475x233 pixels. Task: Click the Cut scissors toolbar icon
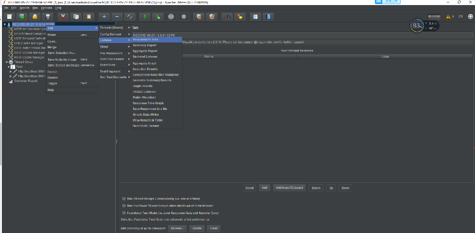pyautogui.click(x=63, y=17)
